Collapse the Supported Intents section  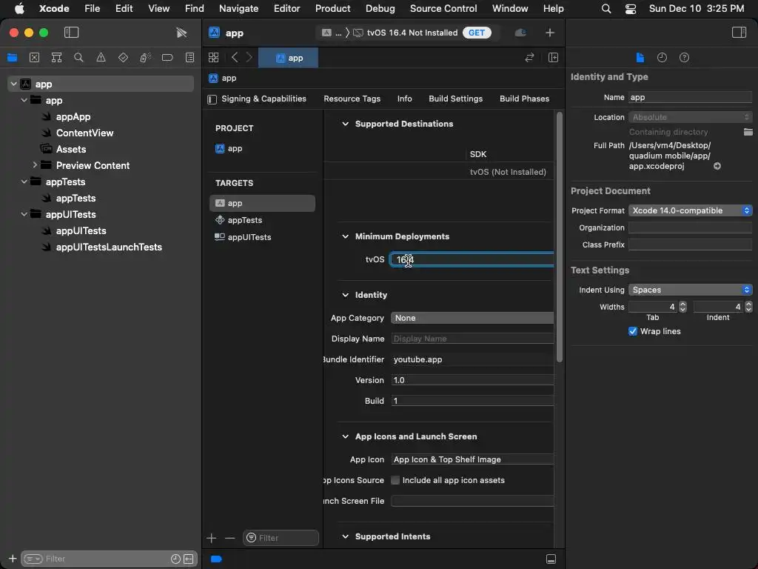coord(345,536)
